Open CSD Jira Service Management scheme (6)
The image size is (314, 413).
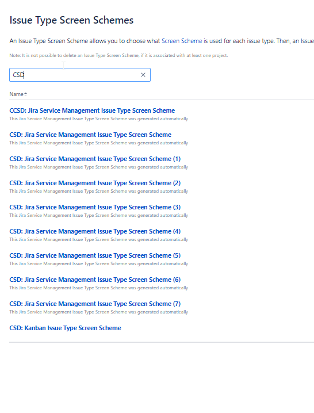click(95, 280)
